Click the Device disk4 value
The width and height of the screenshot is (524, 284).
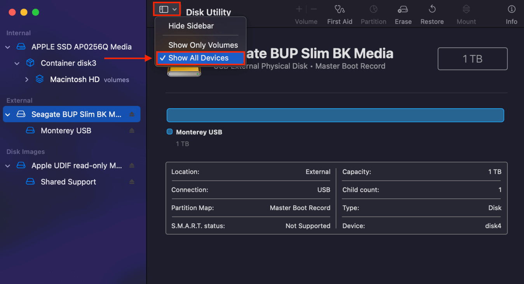493,226
